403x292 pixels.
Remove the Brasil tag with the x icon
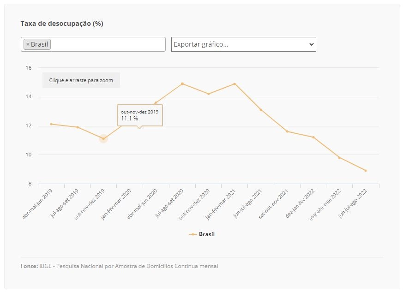tap(28, 44)
